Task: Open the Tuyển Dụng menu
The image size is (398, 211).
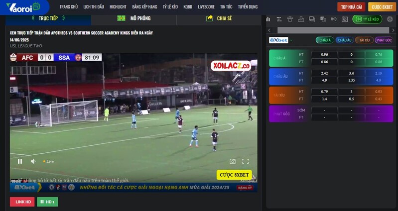Action: 248,7
